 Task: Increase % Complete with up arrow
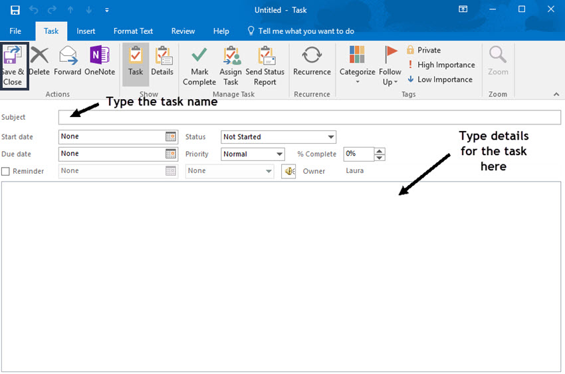(x=380, y=151)
